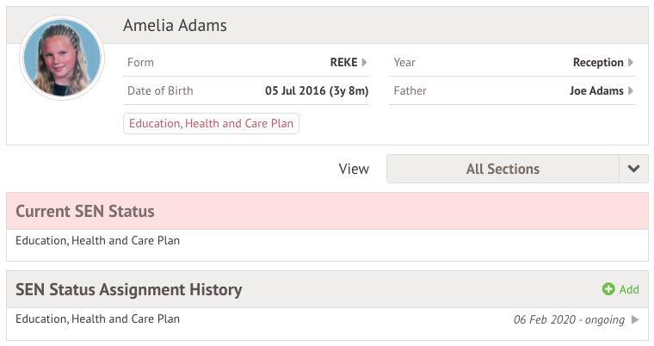Click the current SEN status plan entry
The image size is (654, 346).
click(x=98, y=241)
